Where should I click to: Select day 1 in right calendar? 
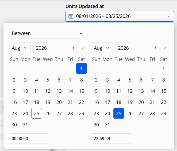pos(164,68)
